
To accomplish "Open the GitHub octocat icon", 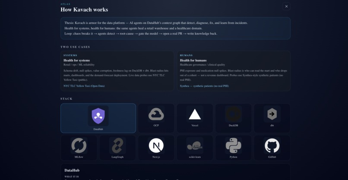I will click(x=272, y=145).
